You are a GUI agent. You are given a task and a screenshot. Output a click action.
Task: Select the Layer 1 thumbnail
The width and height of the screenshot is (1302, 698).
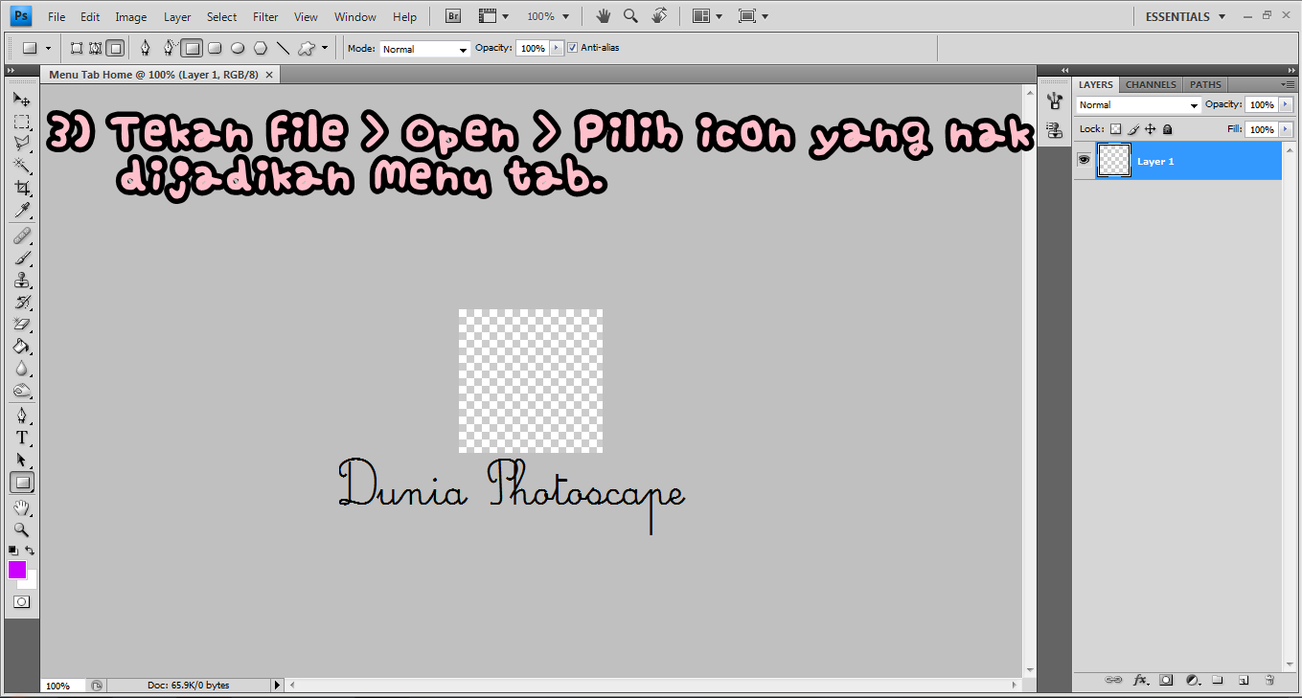[1113, 161]
